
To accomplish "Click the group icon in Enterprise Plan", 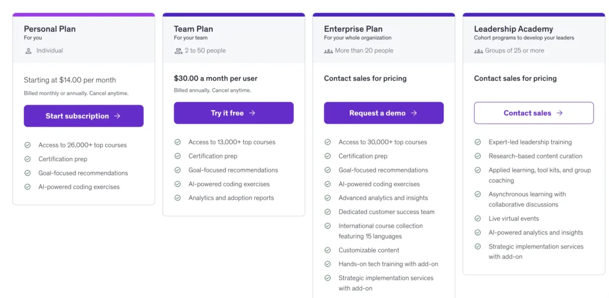I will [328, 51].
